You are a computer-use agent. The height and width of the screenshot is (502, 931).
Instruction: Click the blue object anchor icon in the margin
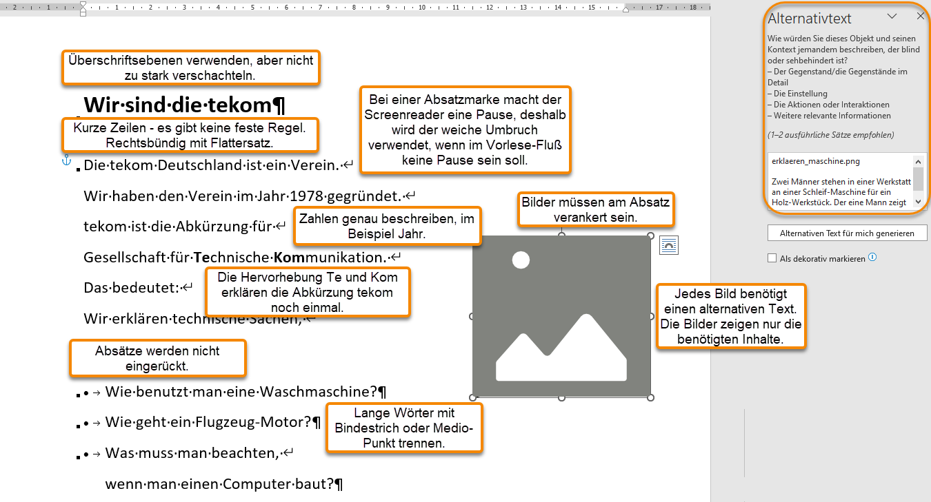click(x=66, y=160)
